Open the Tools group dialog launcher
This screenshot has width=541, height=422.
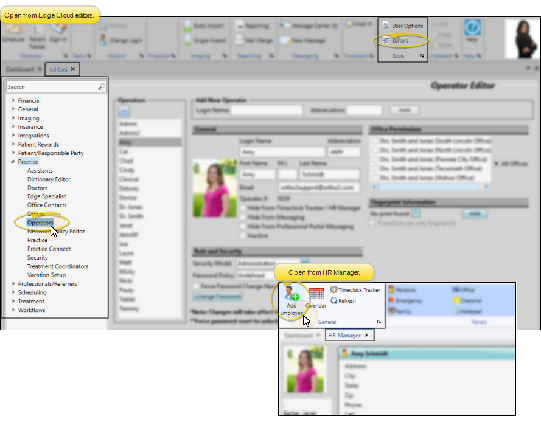tap(422, 56)
